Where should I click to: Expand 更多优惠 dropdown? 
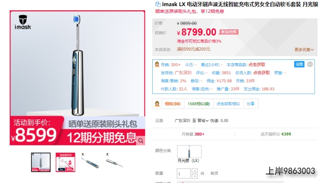tap(304, 50)
